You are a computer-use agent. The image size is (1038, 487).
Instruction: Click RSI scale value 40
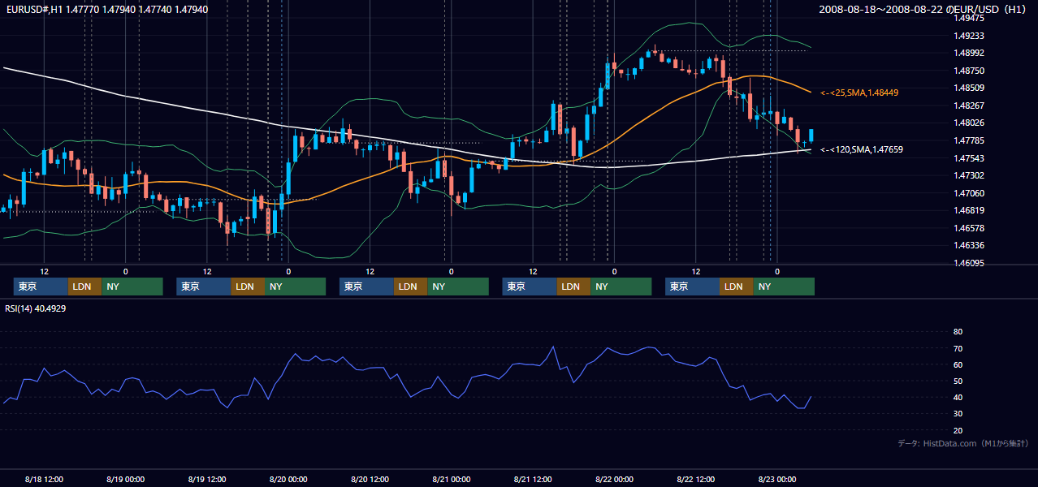[x=958, y=398]
